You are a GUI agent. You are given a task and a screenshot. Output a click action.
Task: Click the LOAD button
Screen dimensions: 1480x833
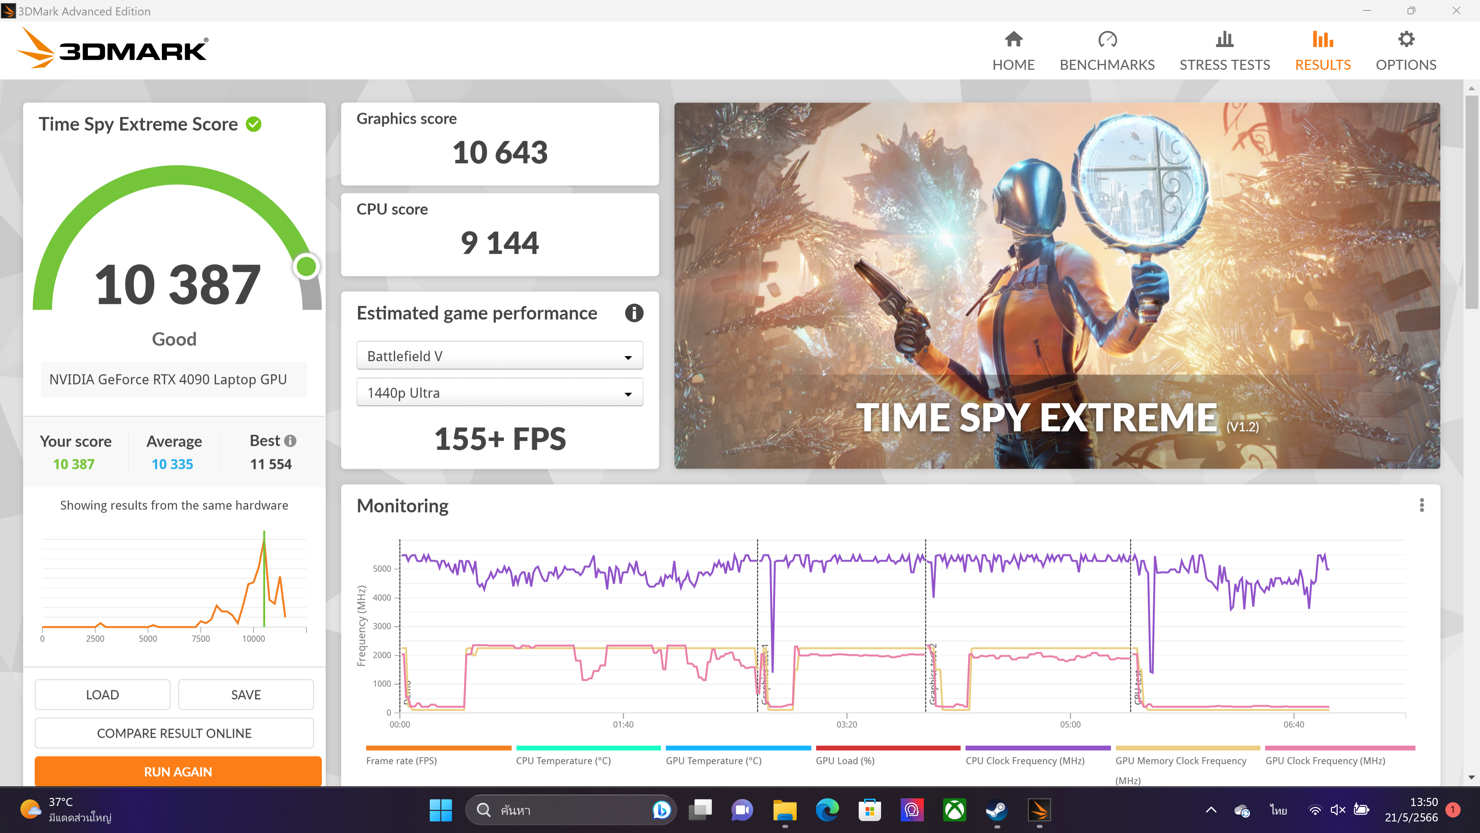[102, 695]
